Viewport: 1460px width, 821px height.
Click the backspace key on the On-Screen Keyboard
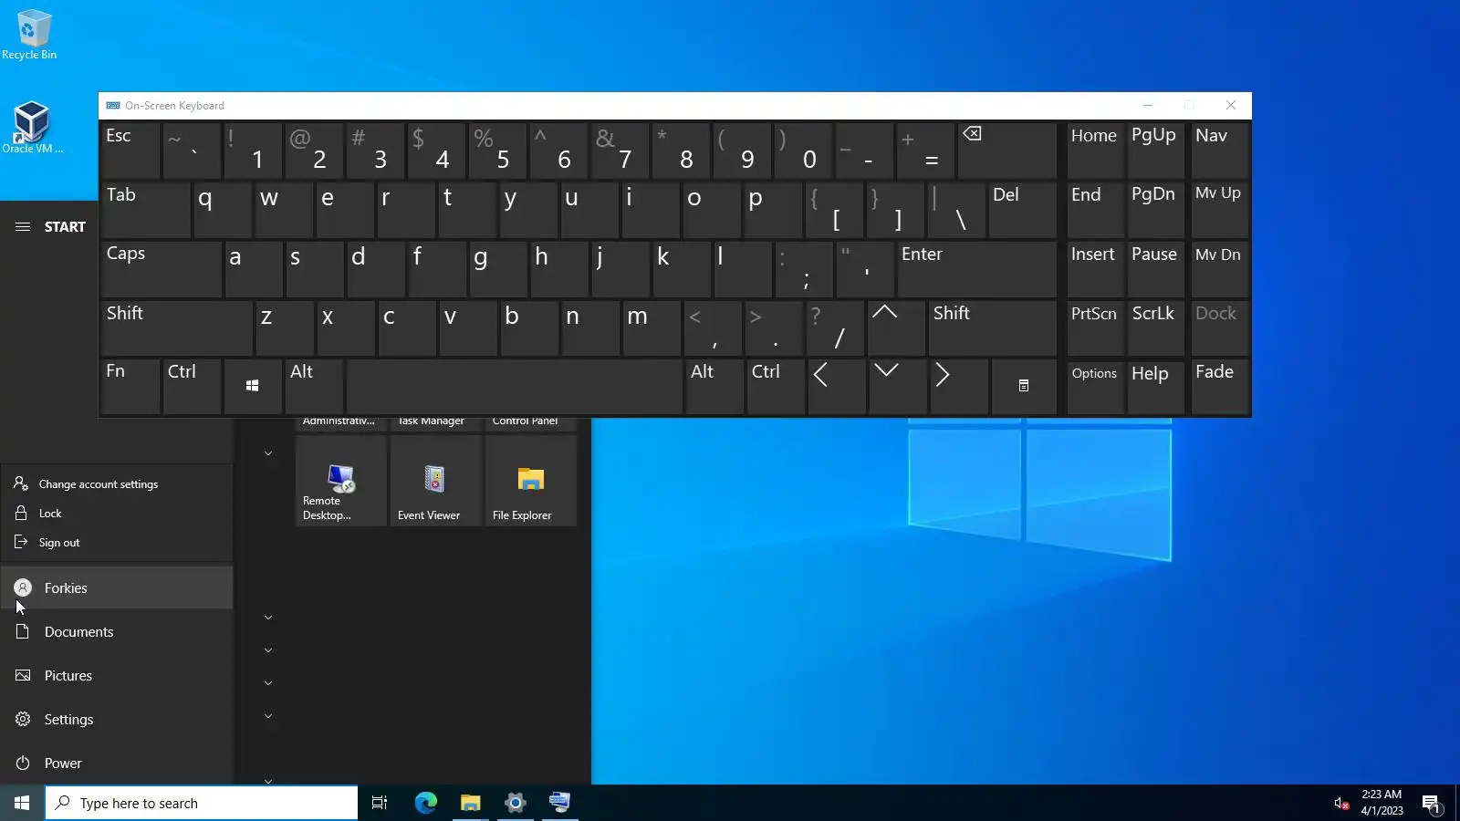(1006, 150)
